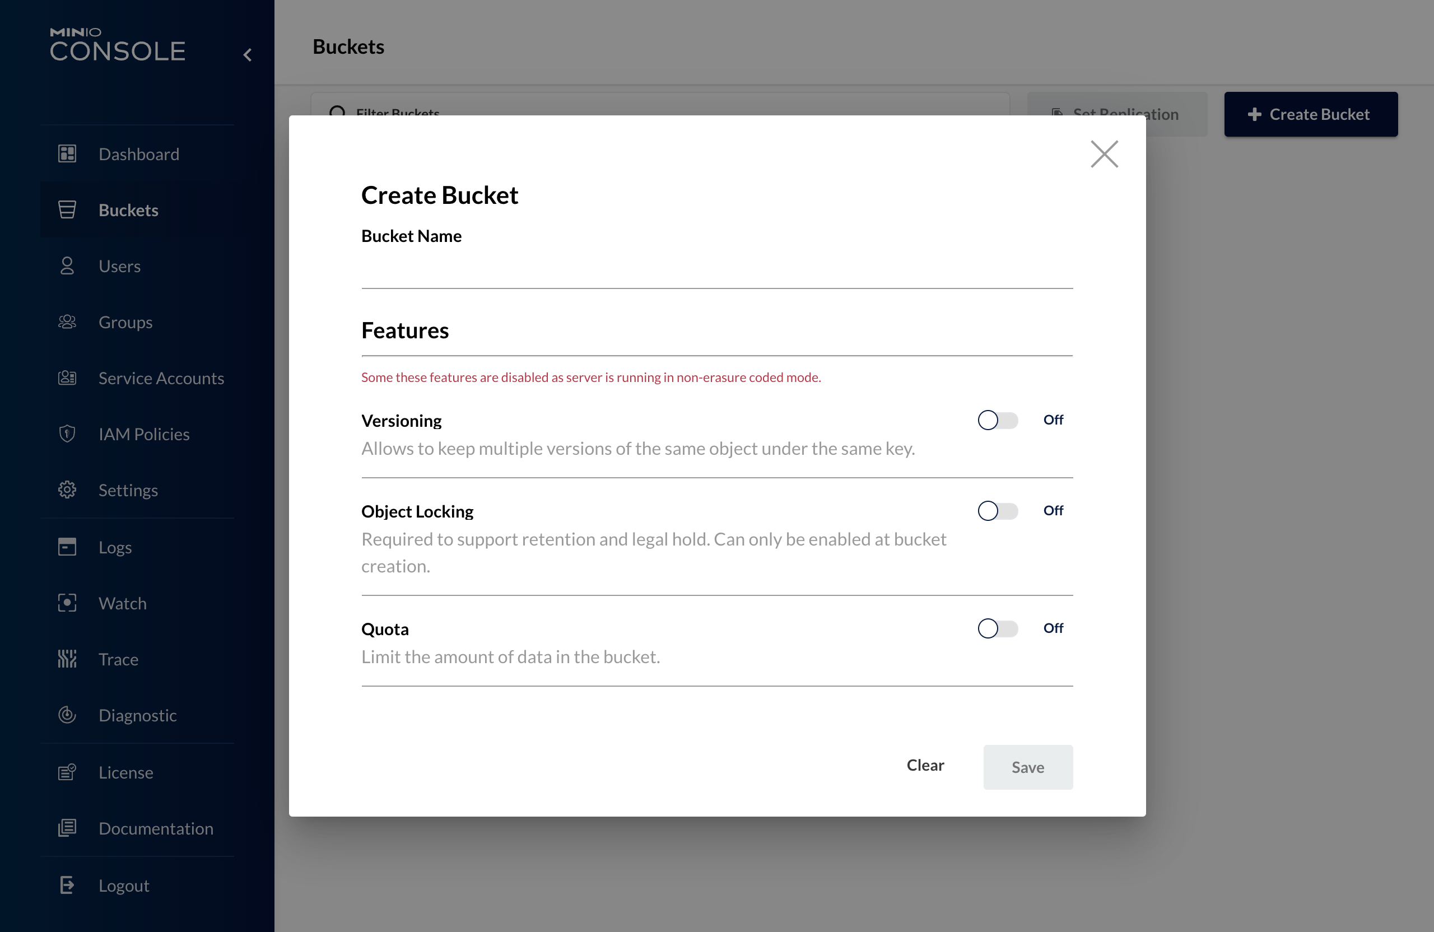Click the Settings gear icon

(67, 490)
